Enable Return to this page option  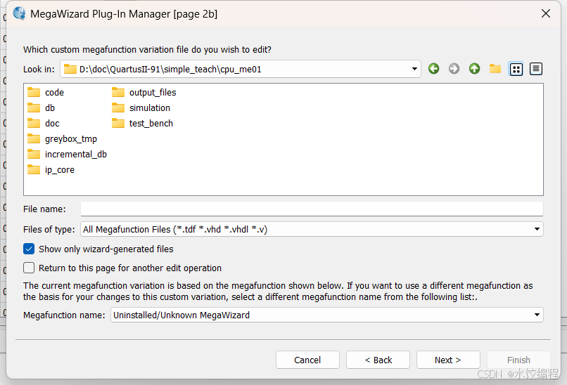(x=29, y=268)
